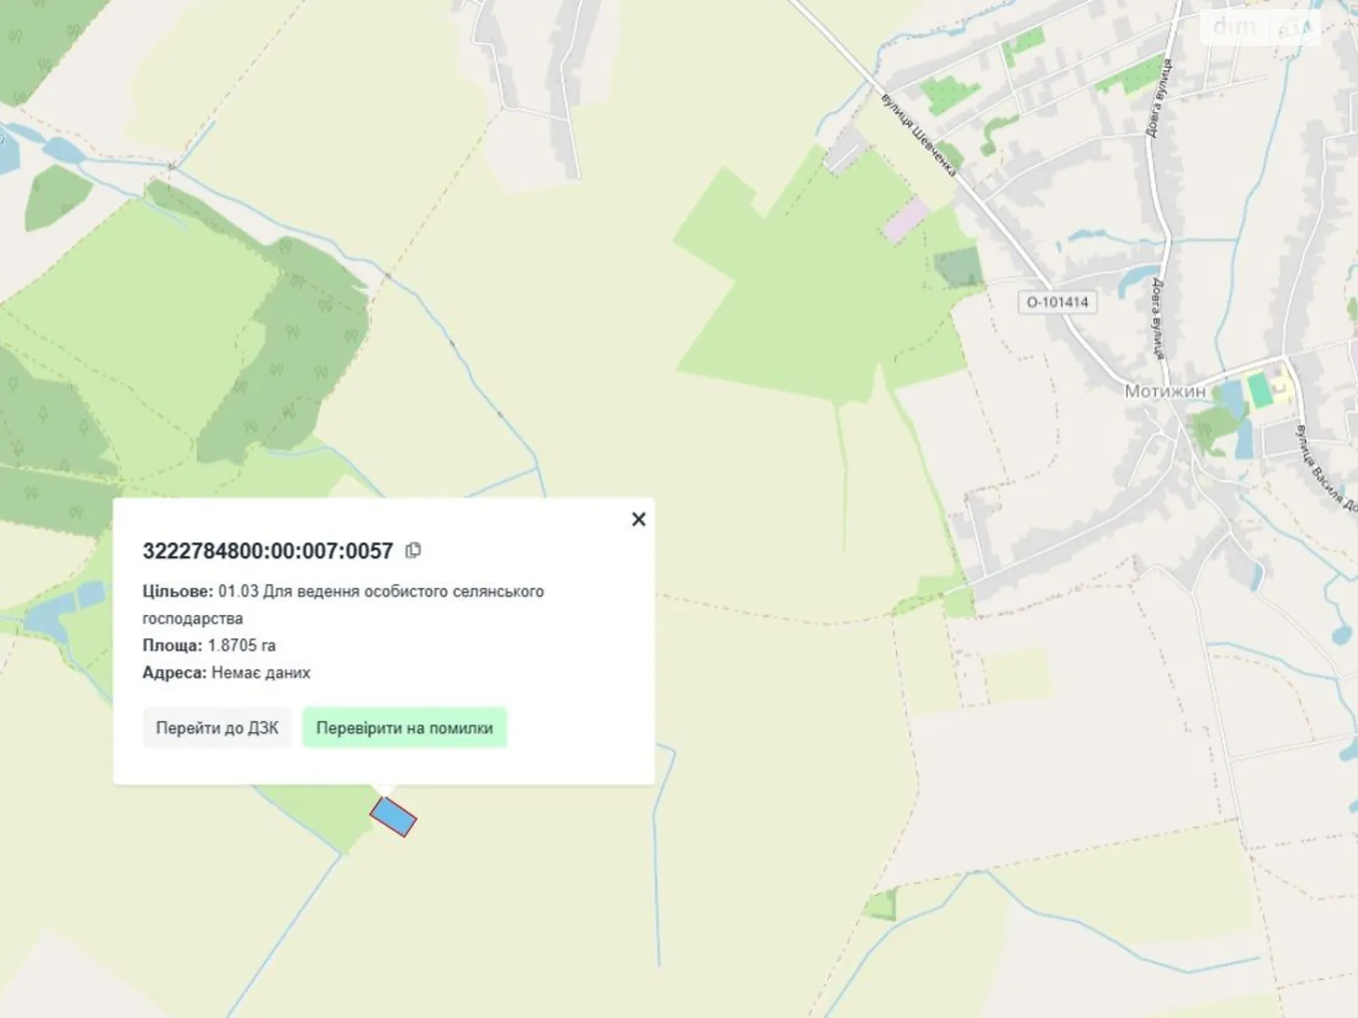Copy the cadastral number with the copy icon

(x=413, y=551)
